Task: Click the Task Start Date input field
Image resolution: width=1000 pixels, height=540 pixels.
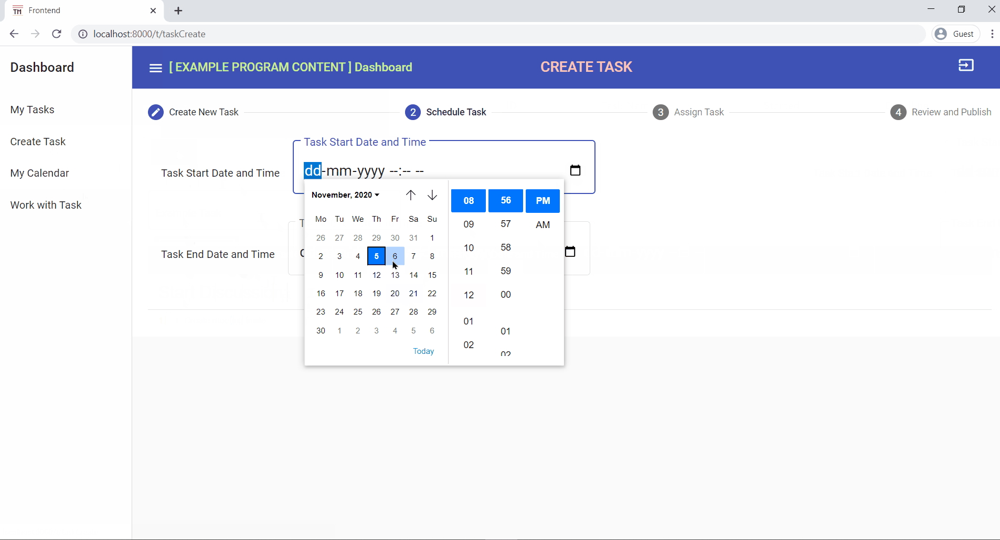Action: pyautogui.click(x=430, y=171)
